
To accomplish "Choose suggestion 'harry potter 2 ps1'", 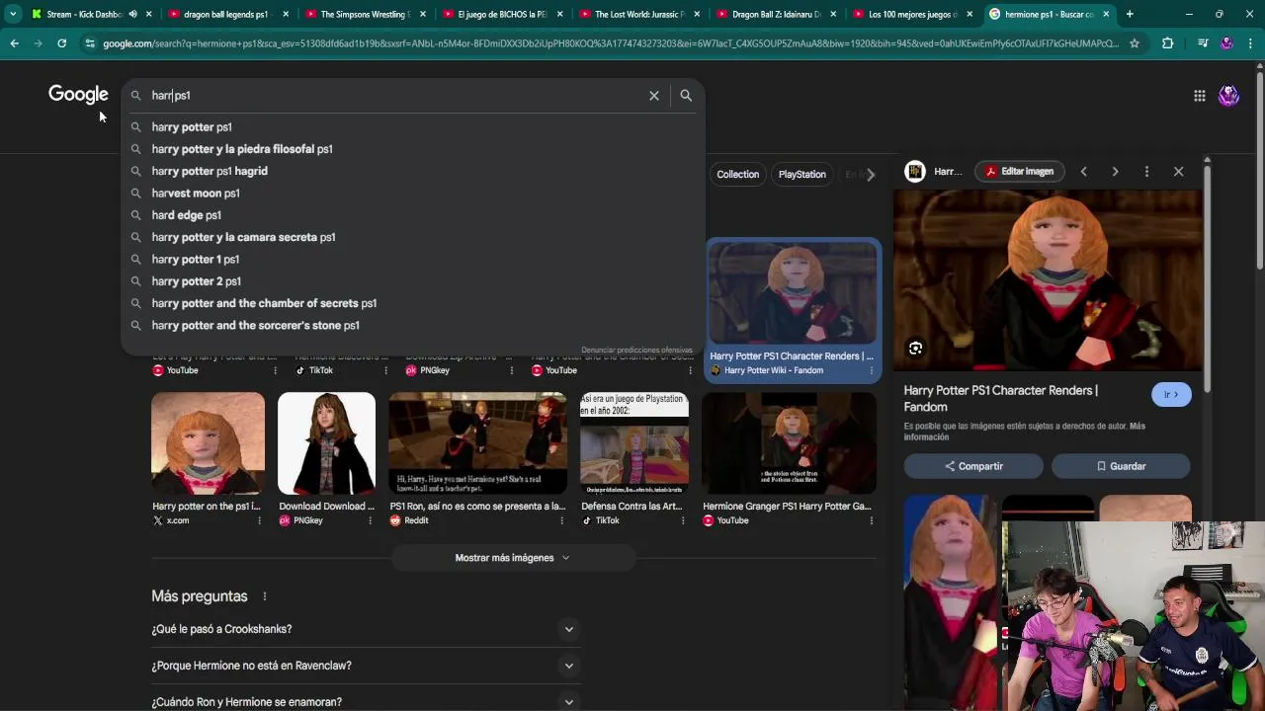I will coord(413,281).
